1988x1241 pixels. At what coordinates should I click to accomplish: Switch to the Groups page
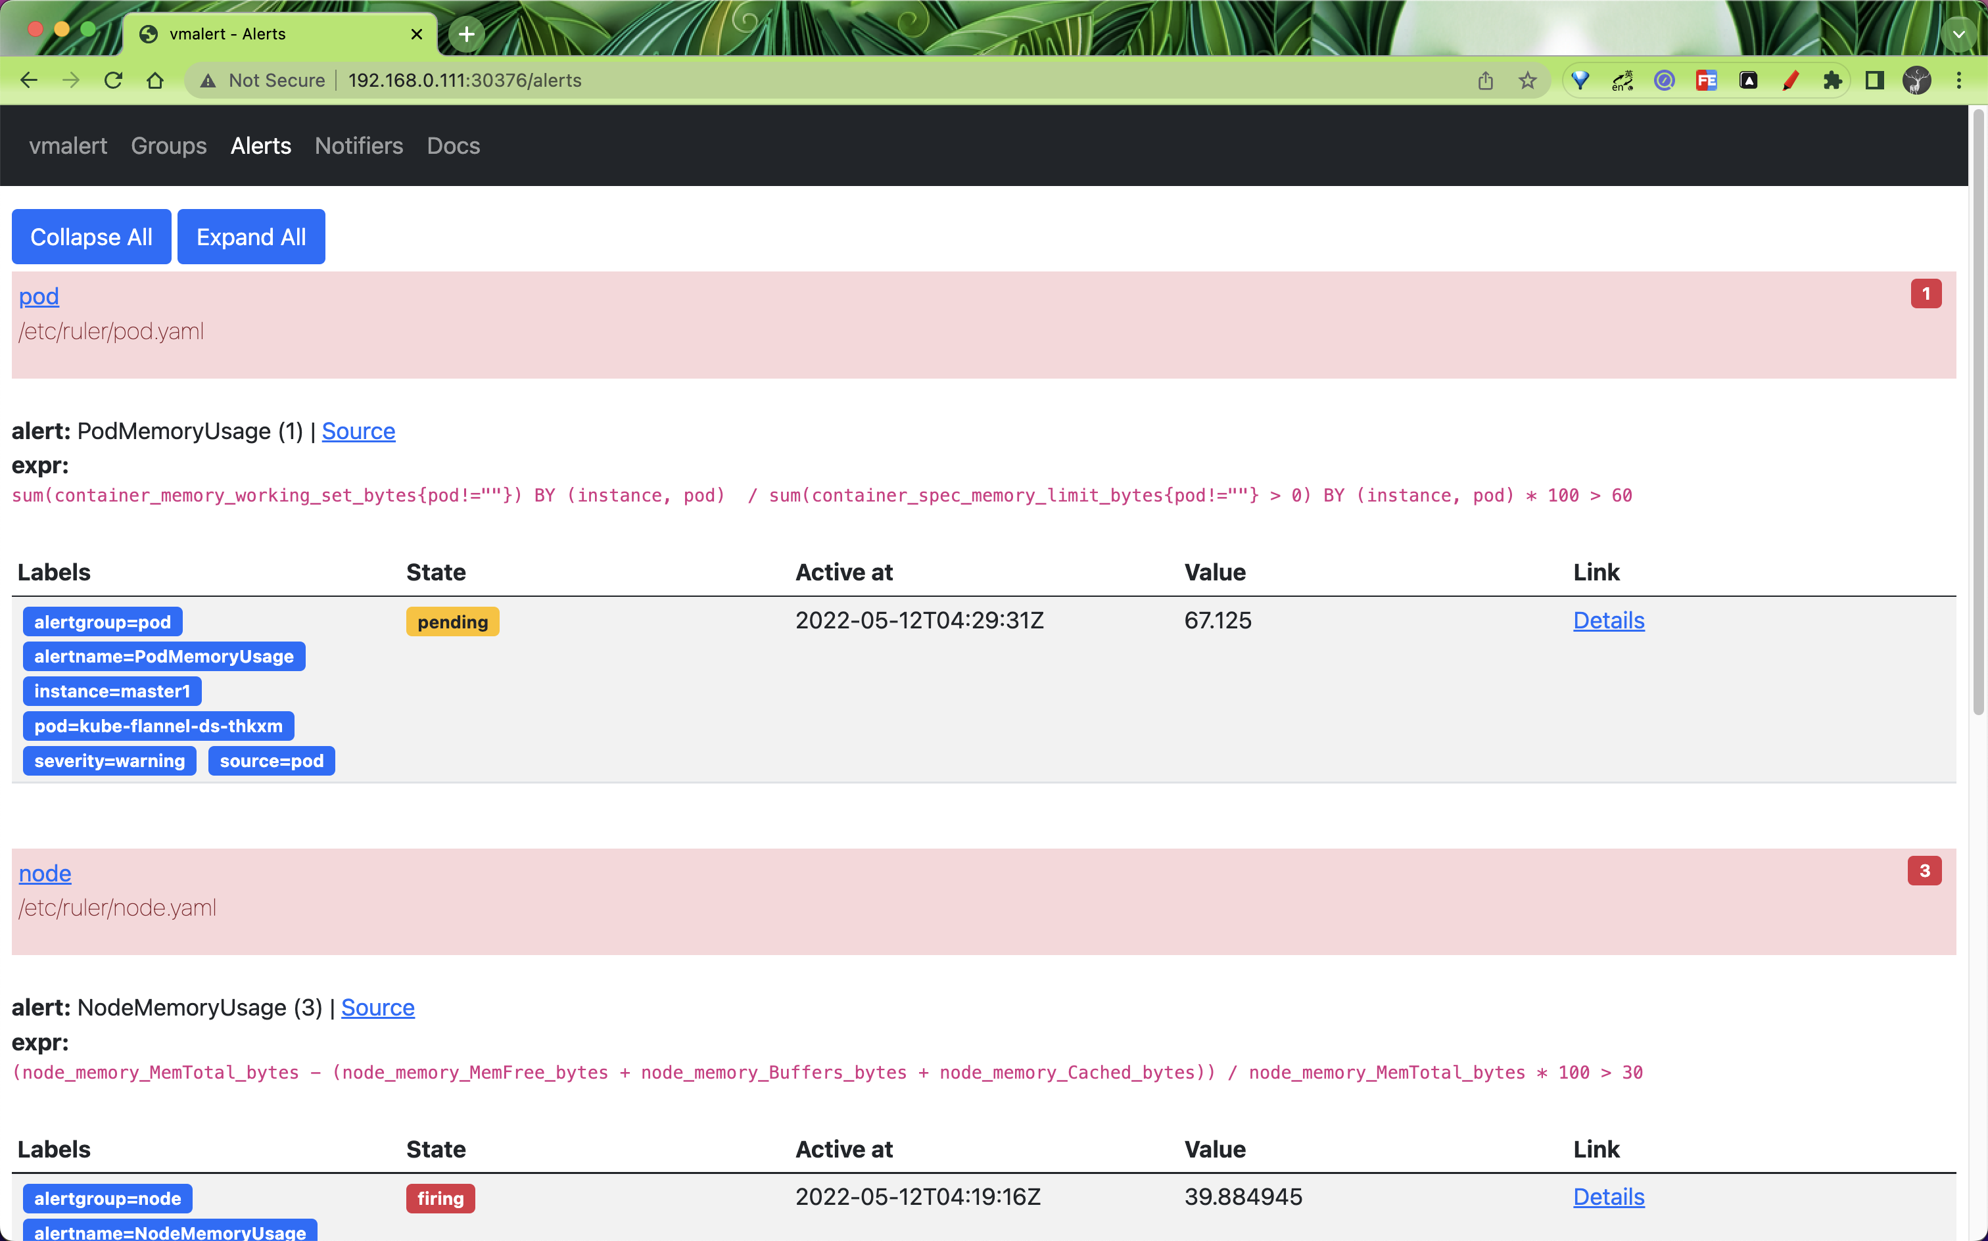click(168, 145)
